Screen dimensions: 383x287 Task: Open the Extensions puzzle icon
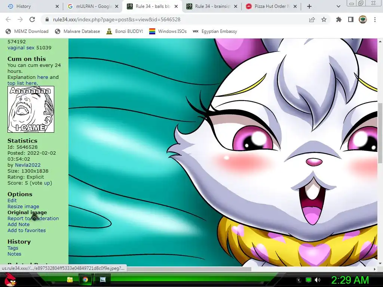(x=339, y=19)
